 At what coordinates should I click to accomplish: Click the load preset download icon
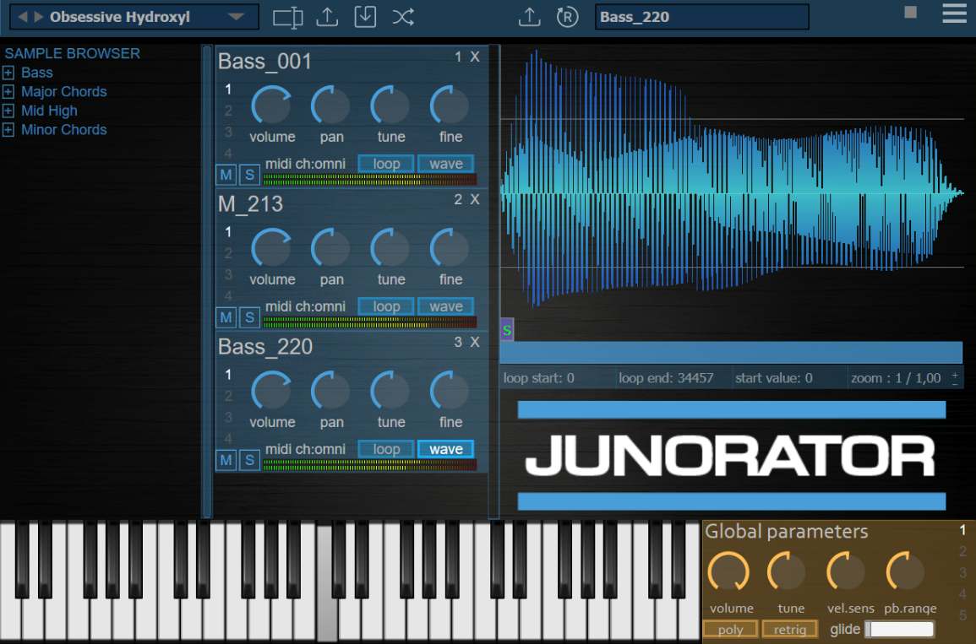(365, 15)
